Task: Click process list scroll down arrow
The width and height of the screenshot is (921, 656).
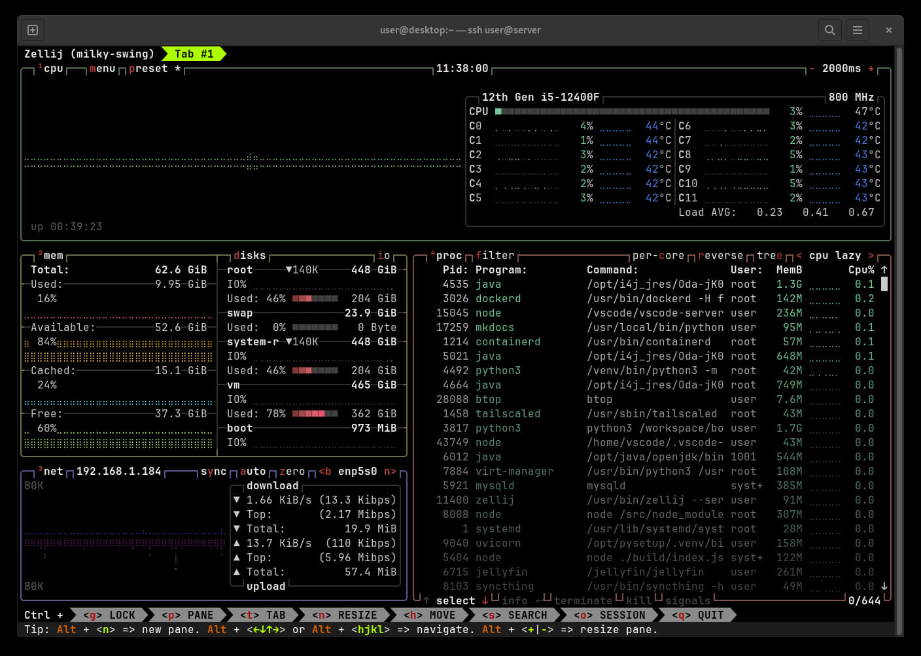Action: click(884, 586)
